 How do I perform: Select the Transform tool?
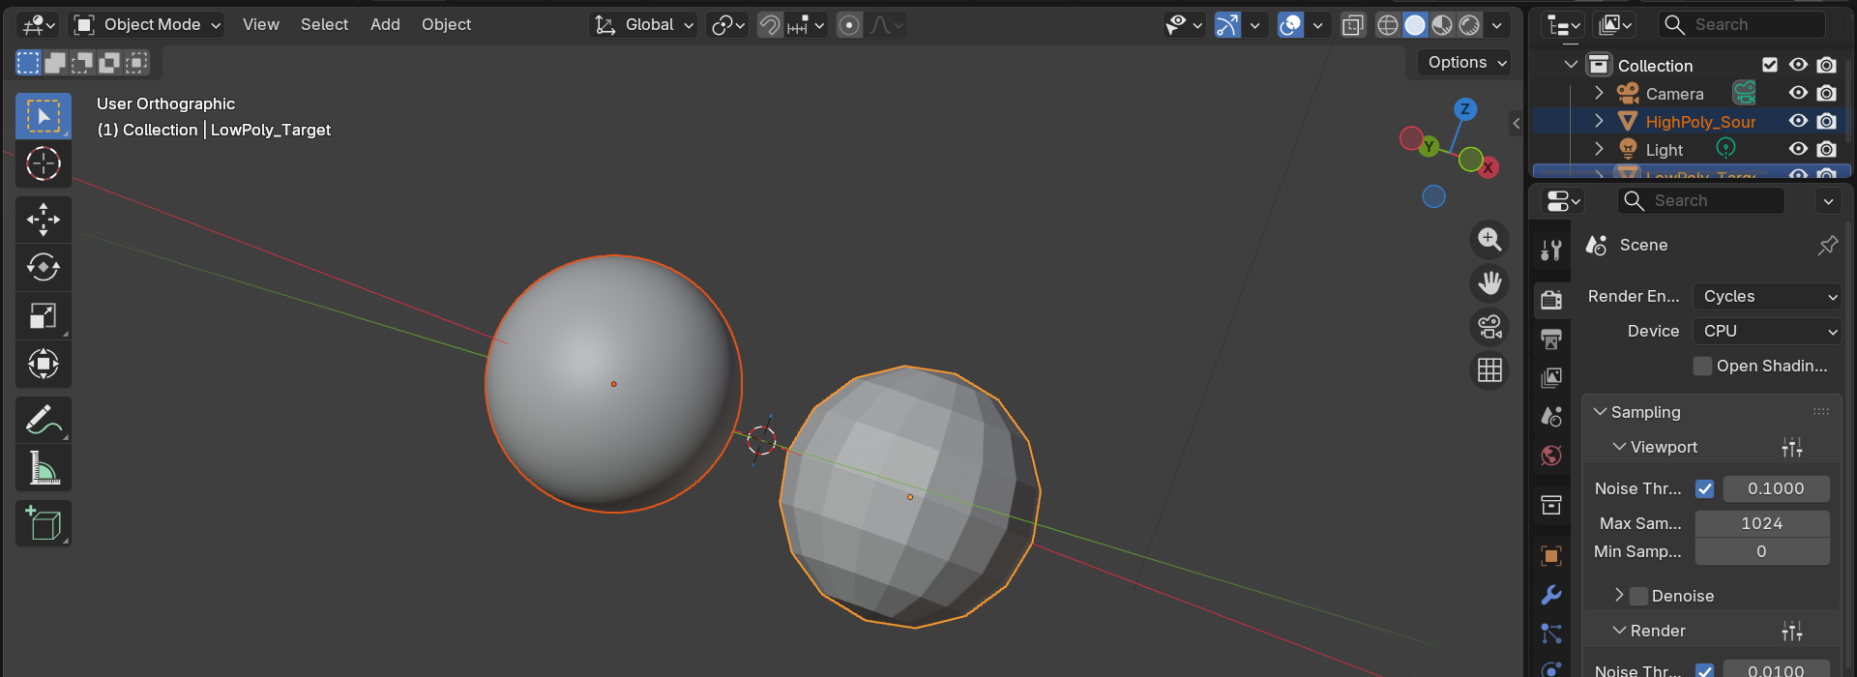click(44, 364)
